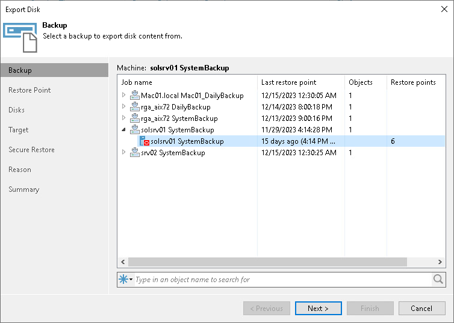
Task: Select child solsrv01 SystemBackup machine text
Action: (x=187, y=141)
